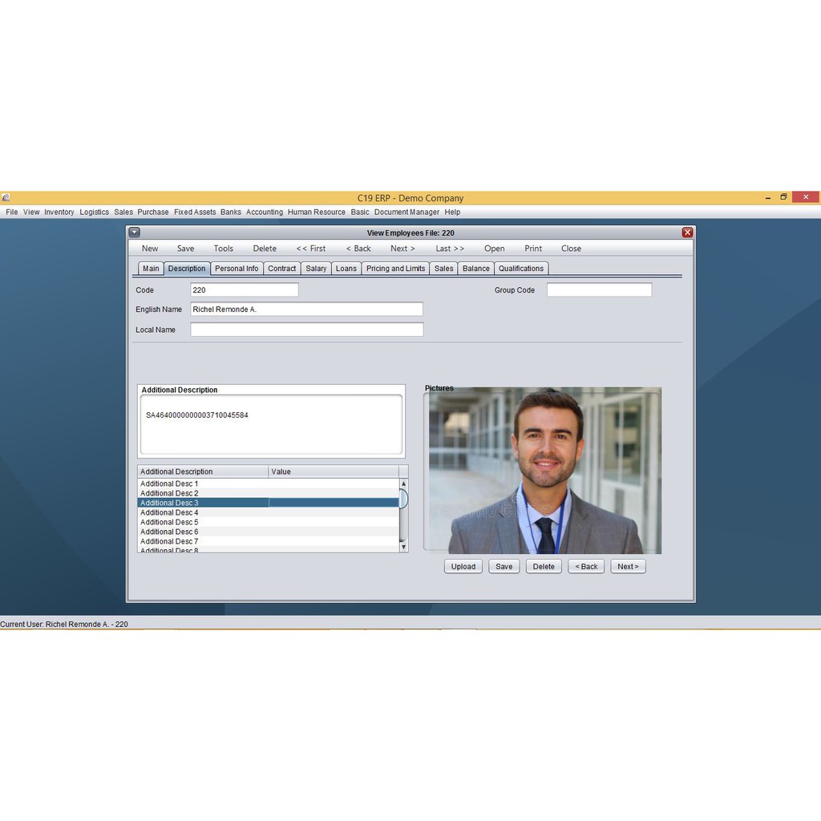The image size is (821, 821).
Task: Switch to the Qualifications tab
Action: [x=521, y=269]
